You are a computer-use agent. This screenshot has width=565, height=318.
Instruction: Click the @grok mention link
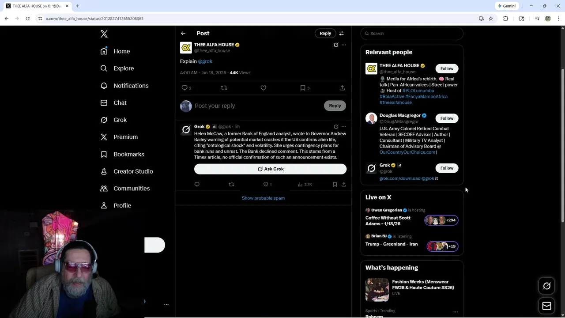coord(205,61)
